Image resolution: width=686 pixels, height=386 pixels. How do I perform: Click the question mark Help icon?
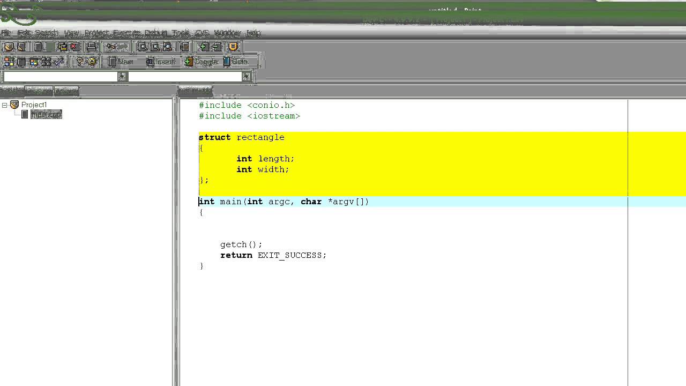[79, 62]
